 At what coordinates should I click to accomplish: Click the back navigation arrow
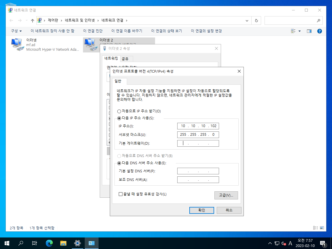click(12, 20)
